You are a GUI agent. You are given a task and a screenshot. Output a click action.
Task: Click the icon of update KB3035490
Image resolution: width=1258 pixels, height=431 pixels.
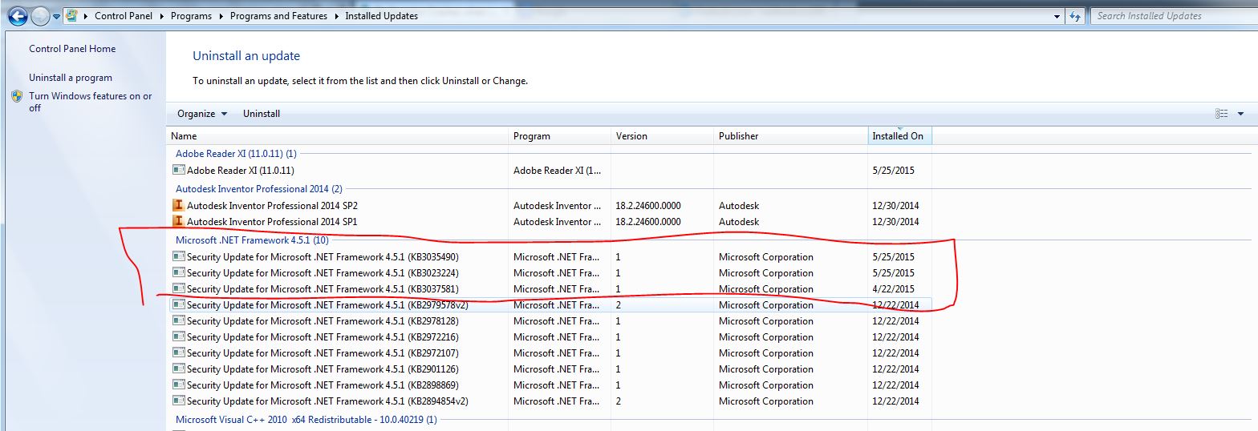[178, 257]
